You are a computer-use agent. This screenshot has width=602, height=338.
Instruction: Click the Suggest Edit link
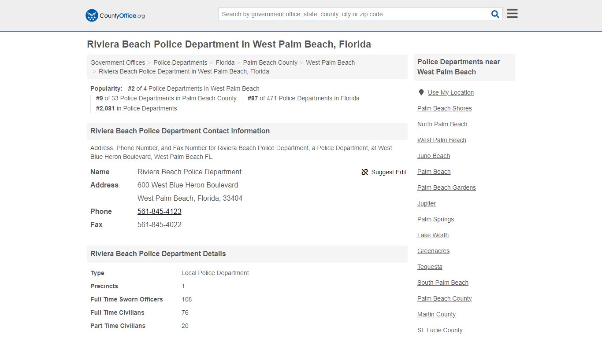(x=389, y=172)
